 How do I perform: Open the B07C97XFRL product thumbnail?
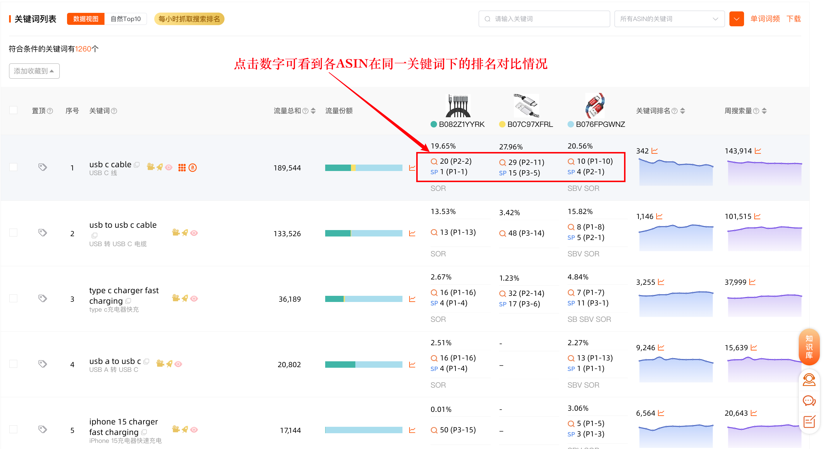point(527,106)
